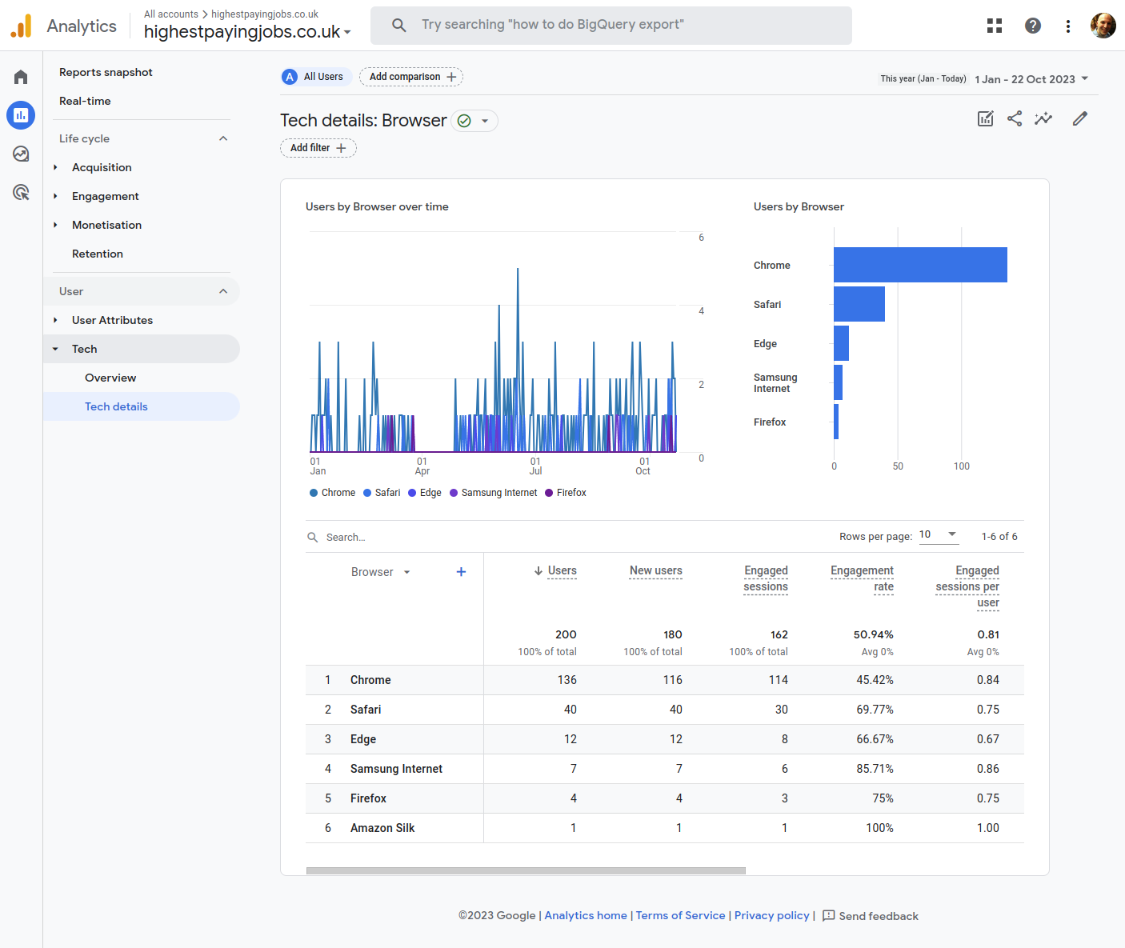Screen dimensions: 1125x948
Task: Open the Advertising icon in left rail
Action: 21,192
